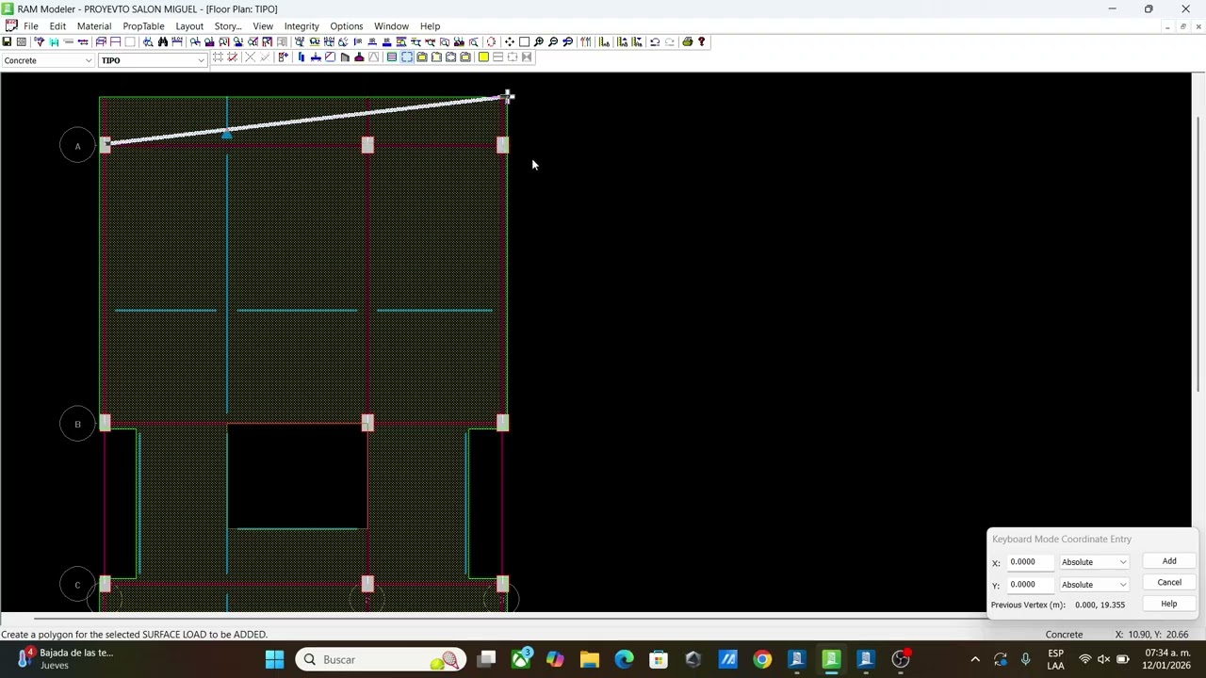Click the red-struck grid delete icon

233,57
